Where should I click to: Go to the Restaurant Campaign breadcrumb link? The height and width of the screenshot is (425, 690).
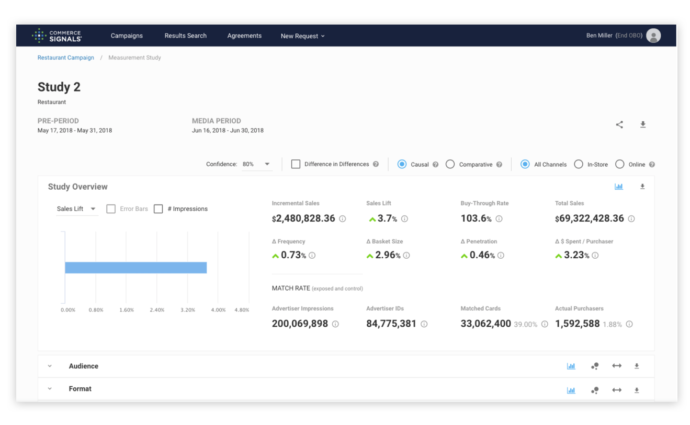point(66,58)
